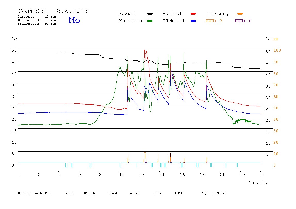Click the orange 'KW' axis unit label
296x209 pixels.
[x=276, y=39]
